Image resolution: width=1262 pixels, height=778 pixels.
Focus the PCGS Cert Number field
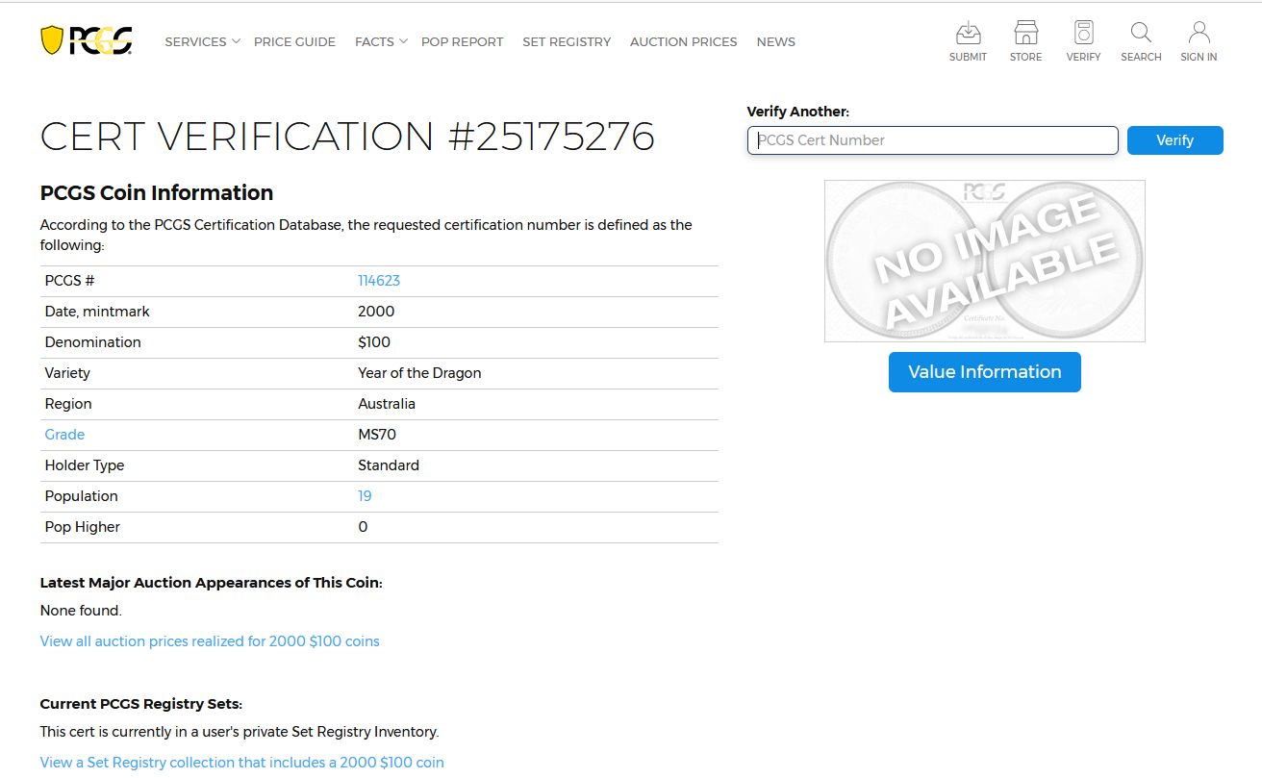932,140
